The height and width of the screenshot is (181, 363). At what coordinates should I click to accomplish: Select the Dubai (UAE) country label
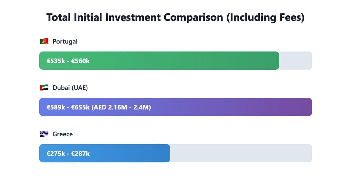click(70, 88)
